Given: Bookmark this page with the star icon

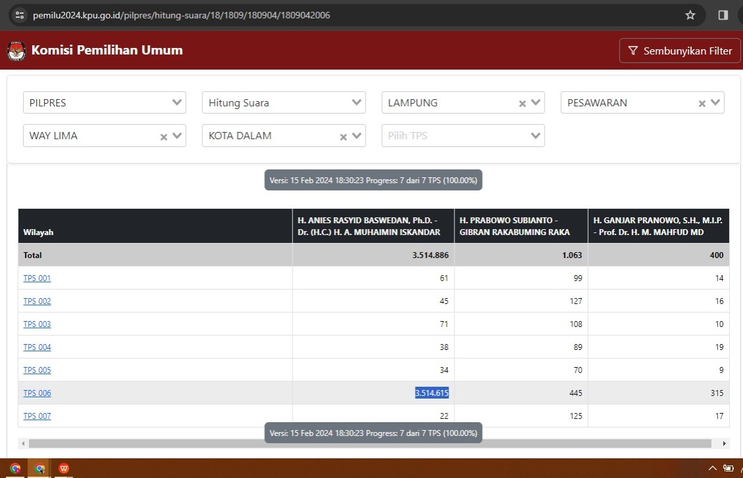Looking at the screenshot, I should 690,15.
